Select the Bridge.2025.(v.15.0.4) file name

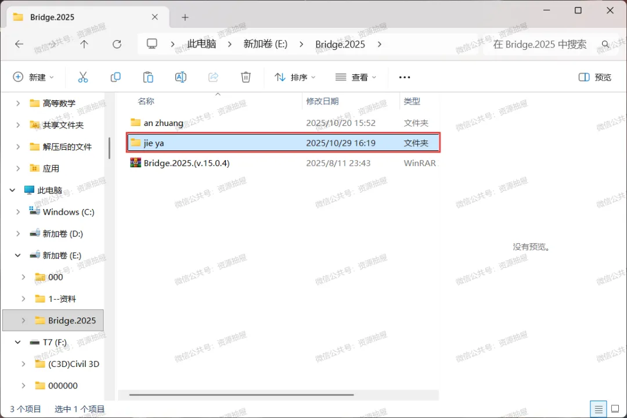pos(187,163)
